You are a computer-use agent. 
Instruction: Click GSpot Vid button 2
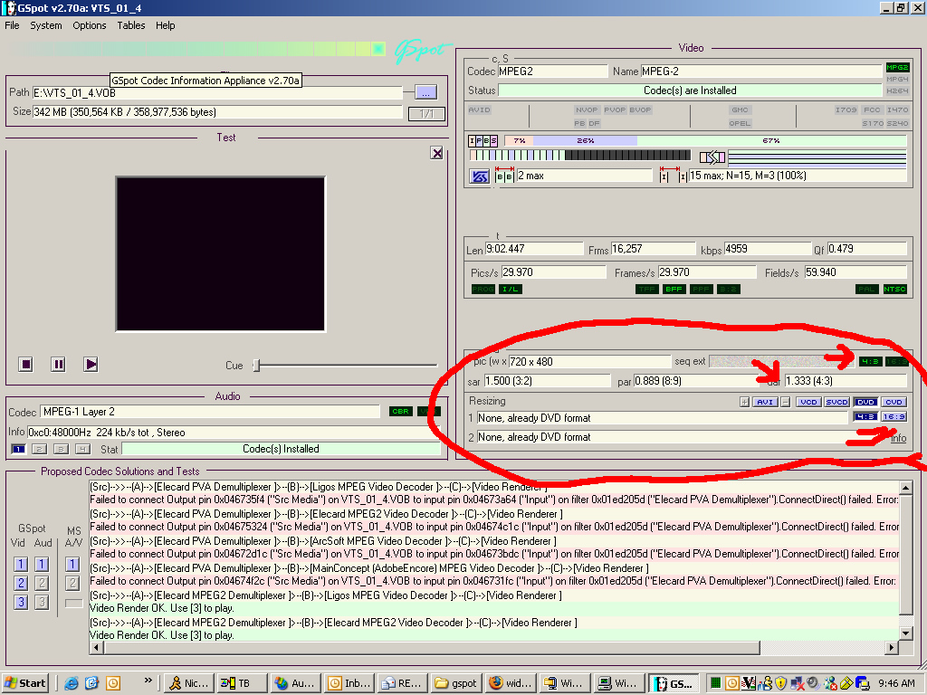pos(21,583)
